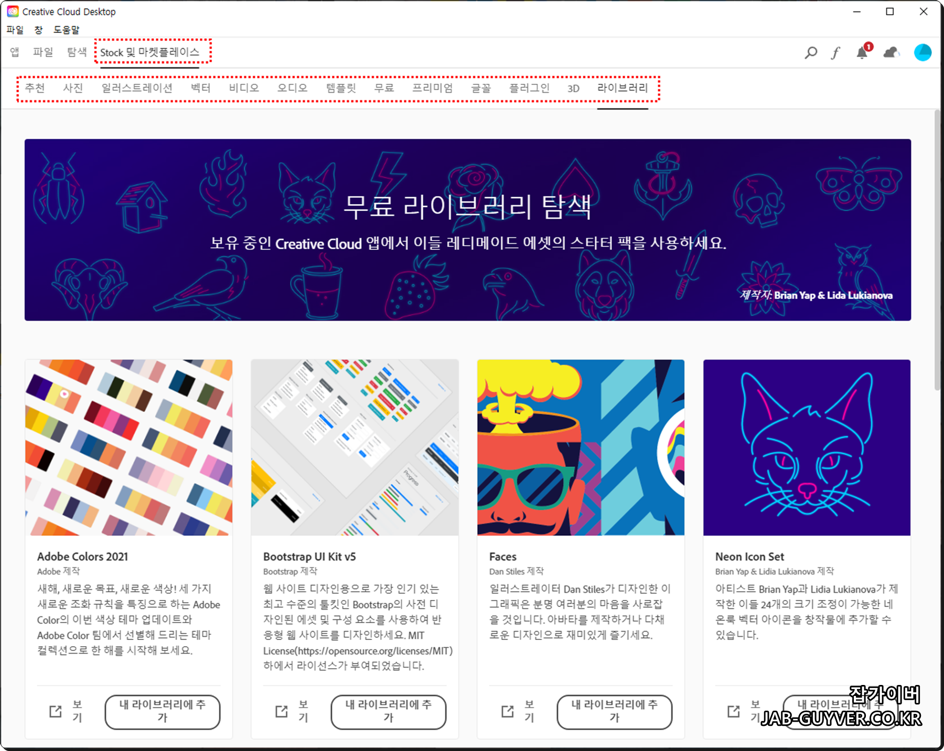
Task: Click the vertical scrollbar thumb
Action: tap(938, 250)
